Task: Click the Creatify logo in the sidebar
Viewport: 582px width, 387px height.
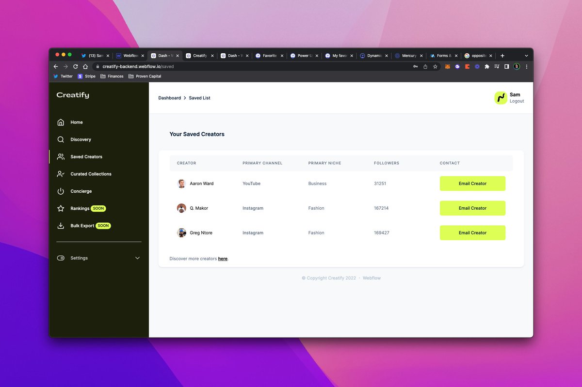Action: [x=73, y=95]
